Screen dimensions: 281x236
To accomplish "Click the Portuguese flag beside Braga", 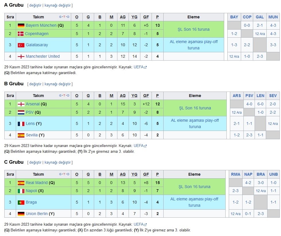I will point(21,202).
